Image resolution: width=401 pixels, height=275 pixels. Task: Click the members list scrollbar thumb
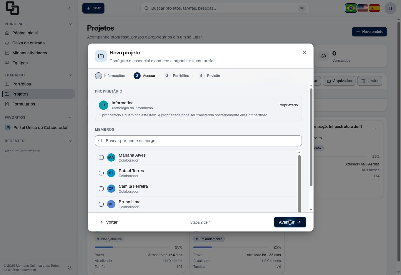[299, 184]
